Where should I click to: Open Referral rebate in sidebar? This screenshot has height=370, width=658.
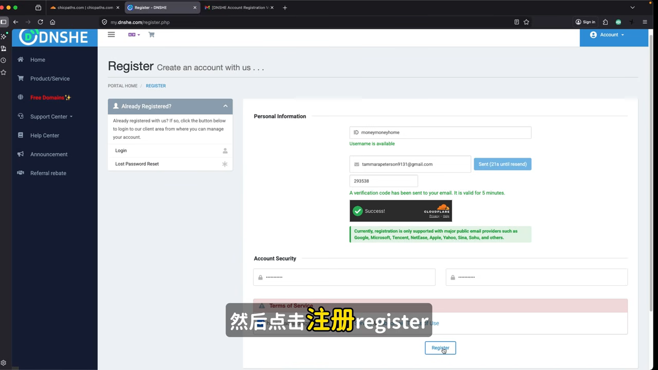pos(48,173)
